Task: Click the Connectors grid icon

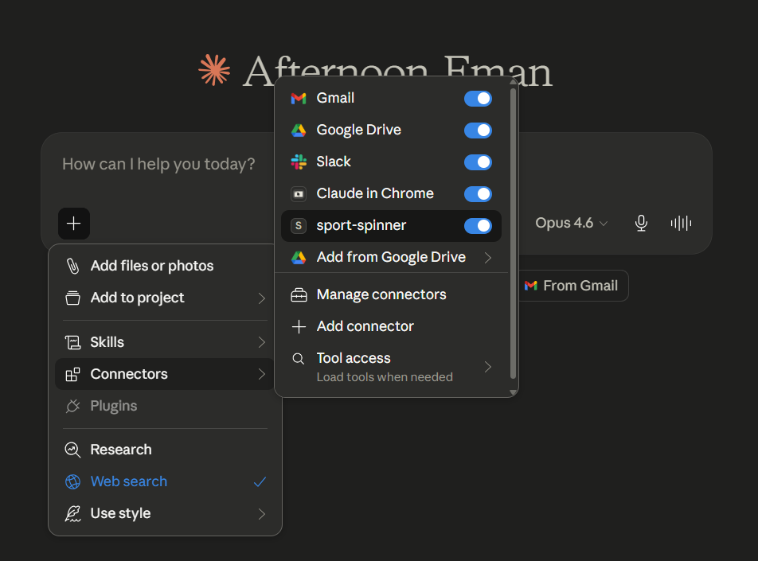Action: (x=72, y=374)
